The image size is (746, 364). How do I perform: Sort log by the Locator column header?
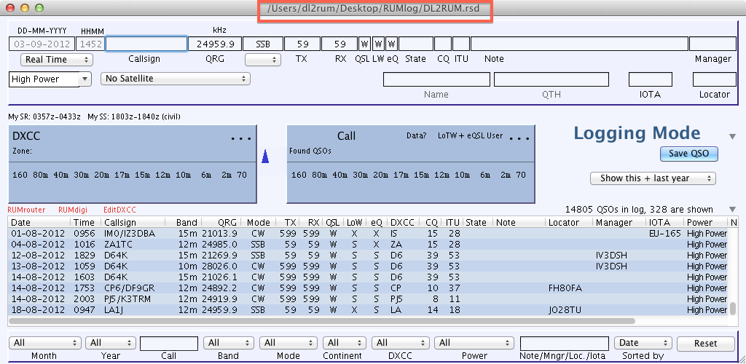click(x=569, y=222)
